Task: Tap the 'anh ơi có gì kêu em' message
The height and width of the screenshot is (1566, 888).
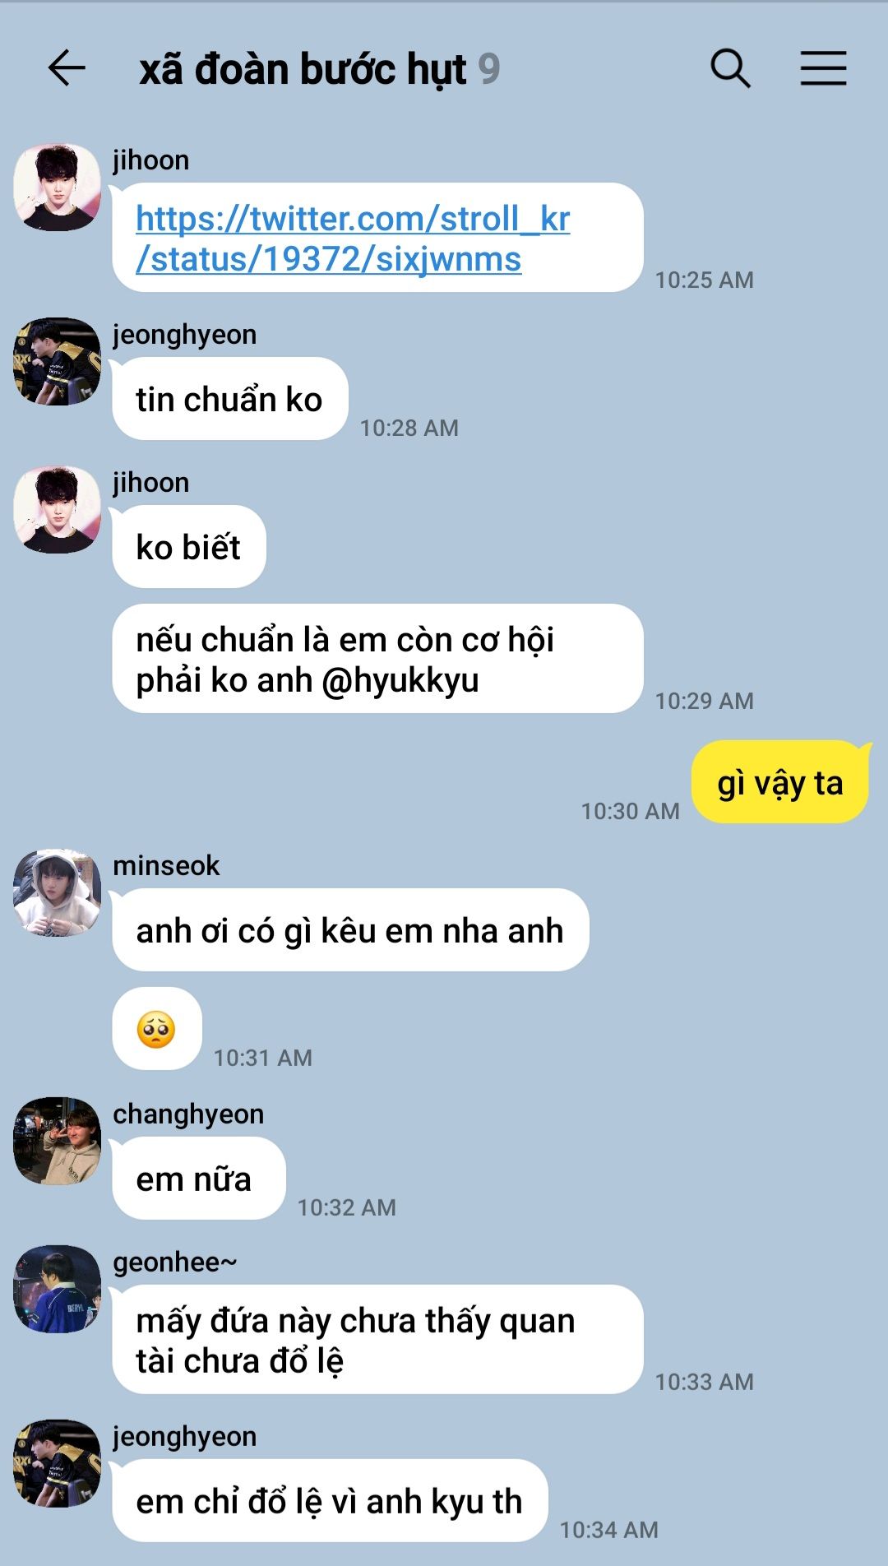Action: coord(351,930)
